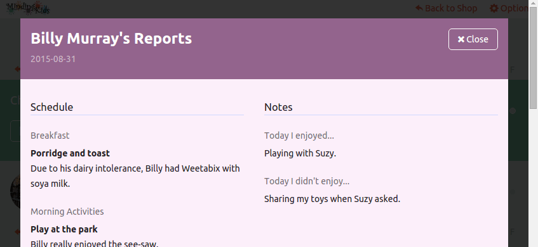This screenshot has height=247, width=538.
Task: Click the Billy Murray's Reports title
Action: coord(111,38)
